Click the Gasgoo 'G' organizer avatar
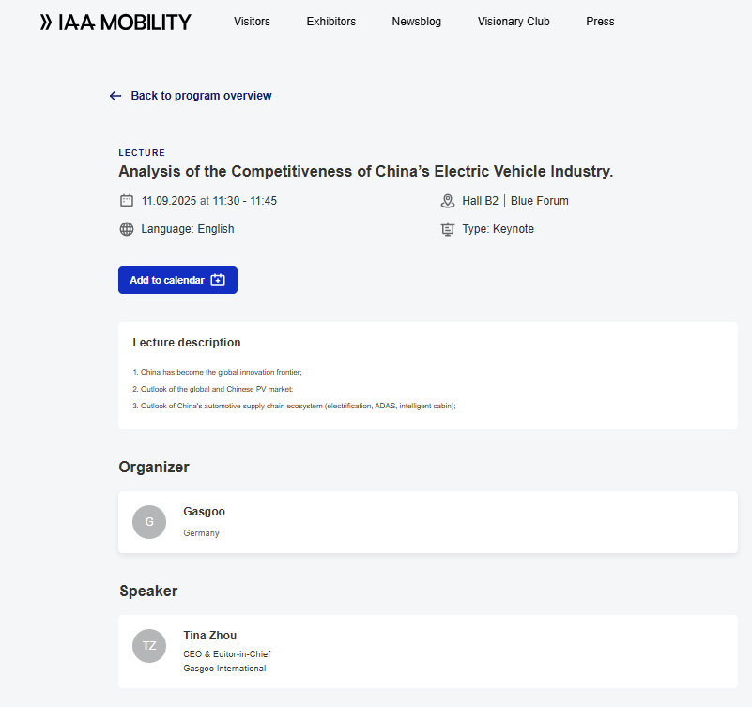 pos(148,521)
